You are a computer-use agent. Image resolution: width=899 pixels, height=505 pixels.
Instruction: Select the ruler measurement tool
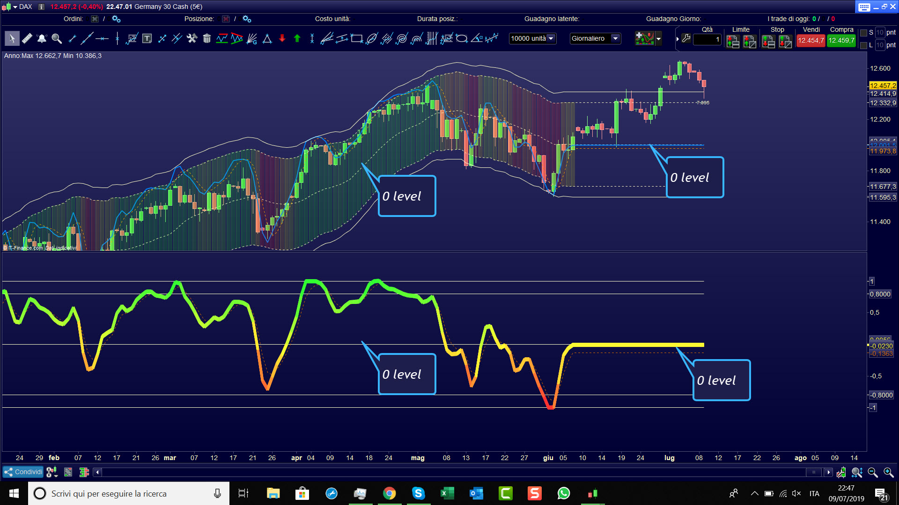tap(27, 38)
